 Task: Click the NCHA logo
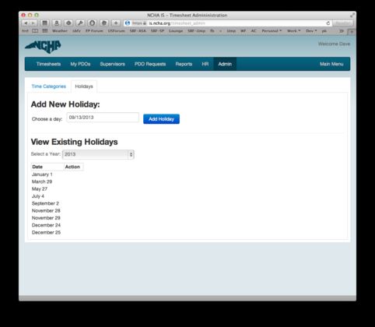coord(43,47)
